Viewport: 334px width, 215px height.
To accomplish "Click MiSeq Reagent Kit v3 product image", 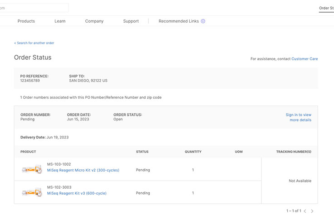I will 31,192.
